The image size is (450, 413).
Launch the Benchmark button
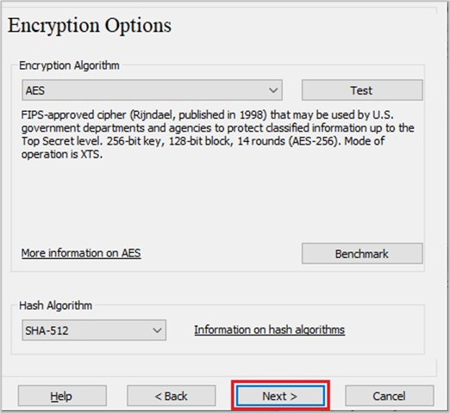(362, 254)
